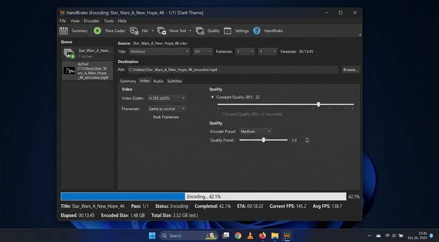Open the Encodes menu

pos(92,21)
